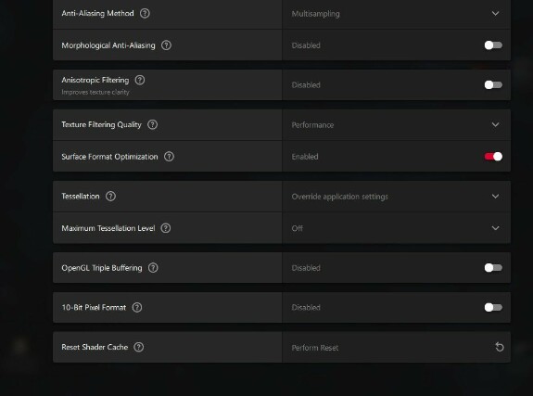Click OpenGL Triple Buffering help icon
The image size is (533, 396).
(153, 268)
